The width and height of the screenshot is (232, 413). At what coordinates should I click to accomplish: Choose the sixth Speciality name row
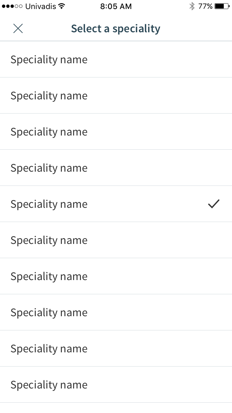click(x=116, y=240)
